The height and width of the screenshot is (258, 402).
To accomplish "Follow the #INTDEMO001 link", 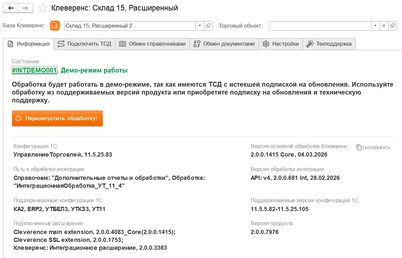I will 35,70.
